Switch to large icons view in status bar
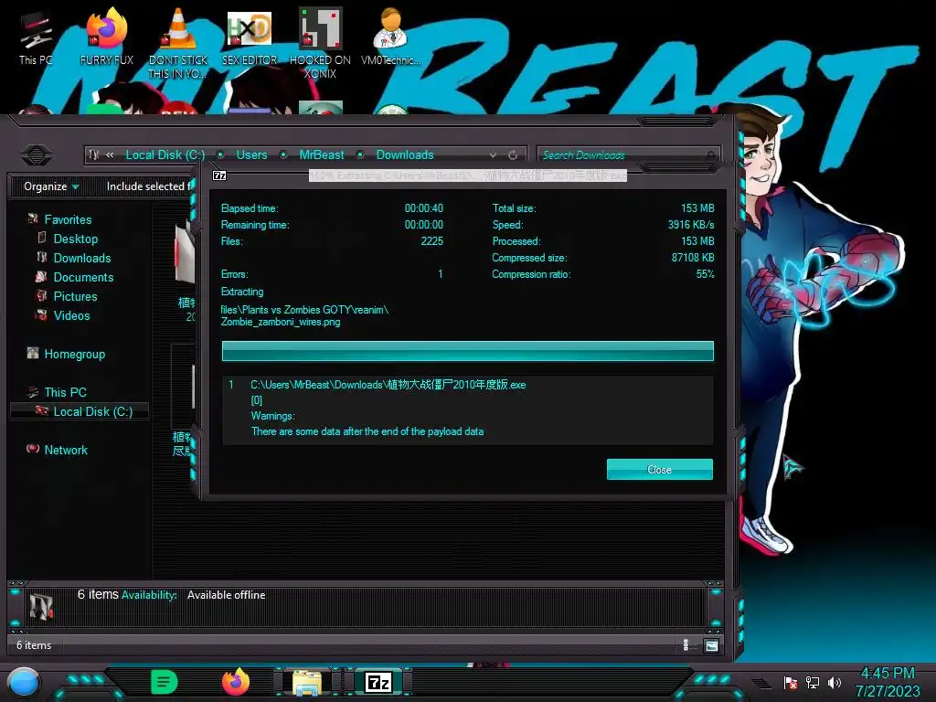The height and width of the screenshot is (702, 936). point(711,645)
